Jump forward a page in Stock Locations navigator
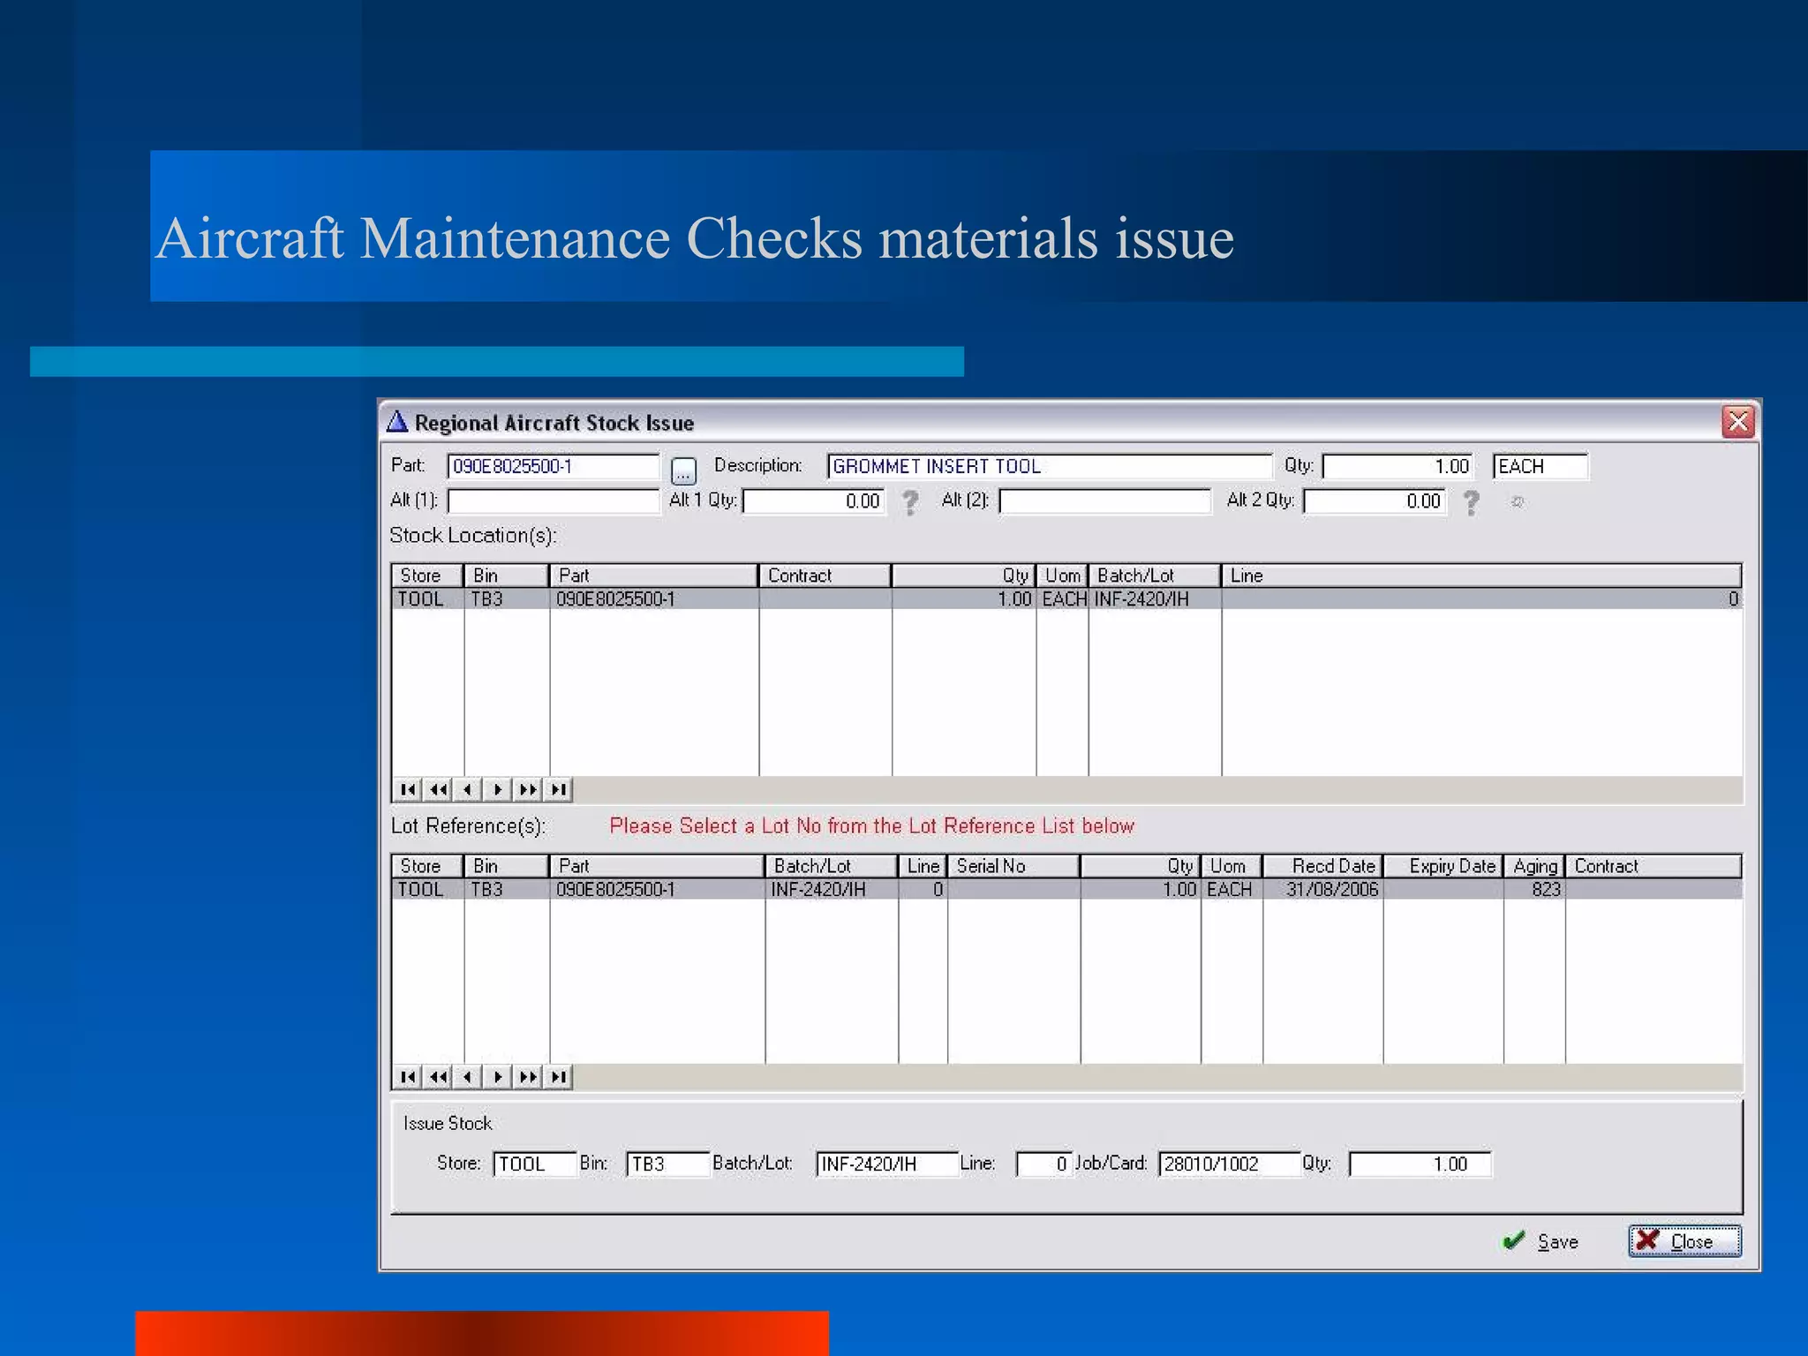The image size is (1808, 1356). (528, 789)
